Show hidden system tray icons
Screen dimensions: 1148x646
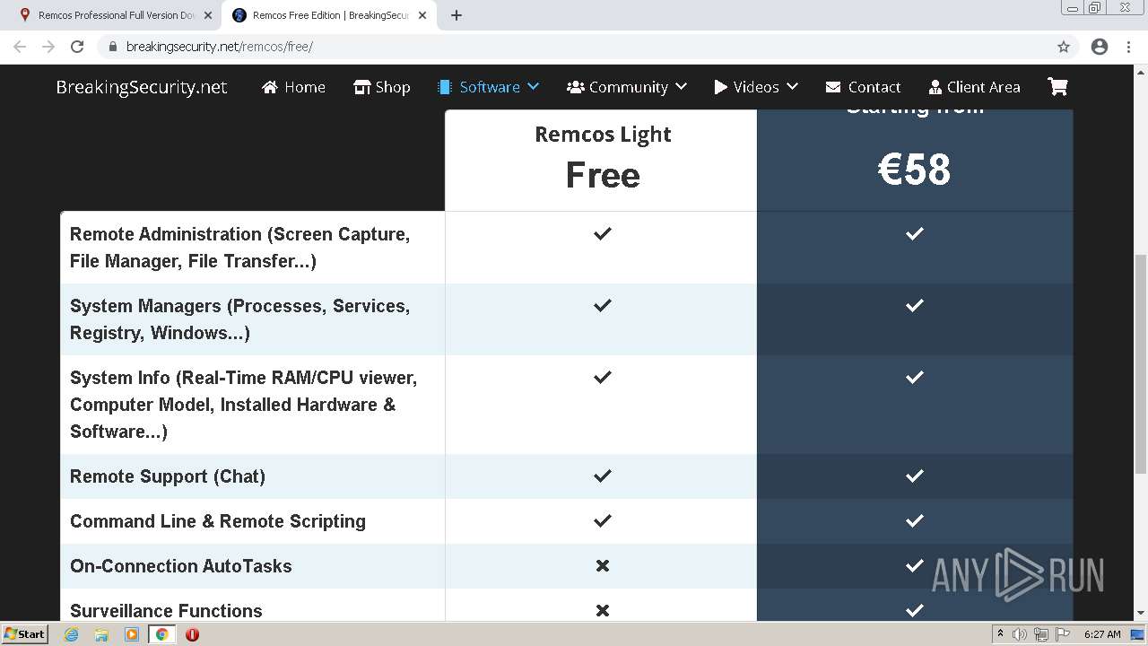click(x=1001, y=633)
